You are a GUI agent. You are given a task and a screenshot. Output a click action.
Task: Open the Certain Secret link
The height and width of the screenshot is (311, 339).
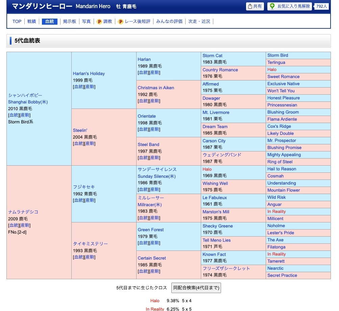(152, 258)
